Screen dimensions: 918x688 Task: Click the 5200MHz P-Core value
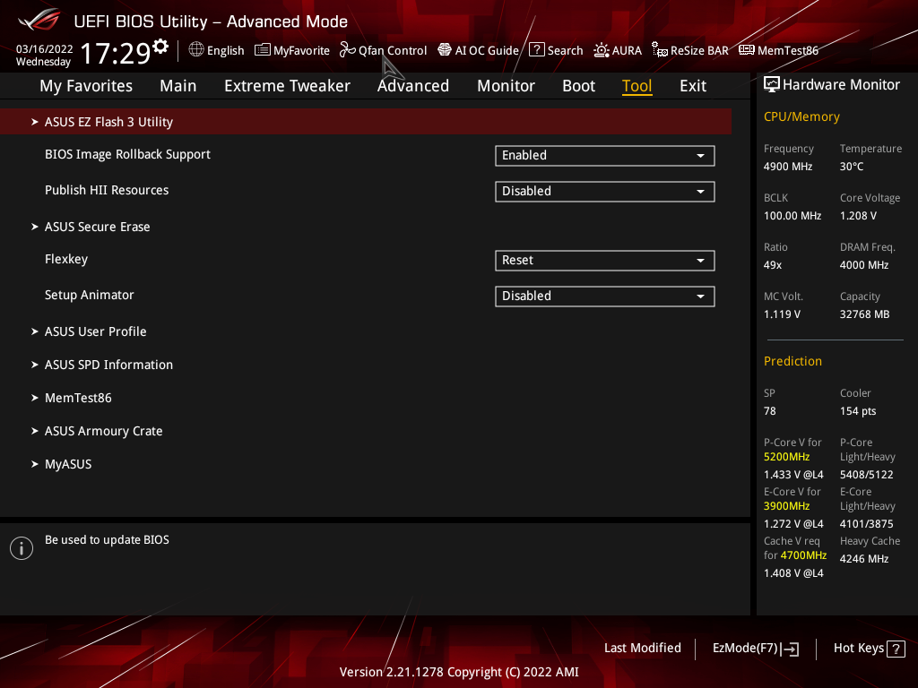point(787,457)
